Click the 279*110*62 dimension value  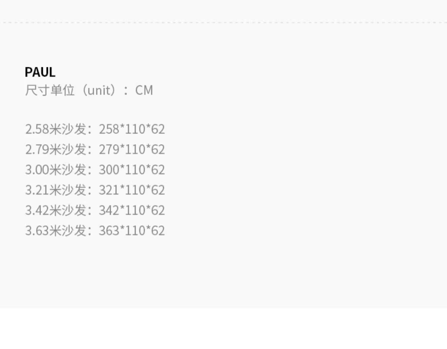132,149
